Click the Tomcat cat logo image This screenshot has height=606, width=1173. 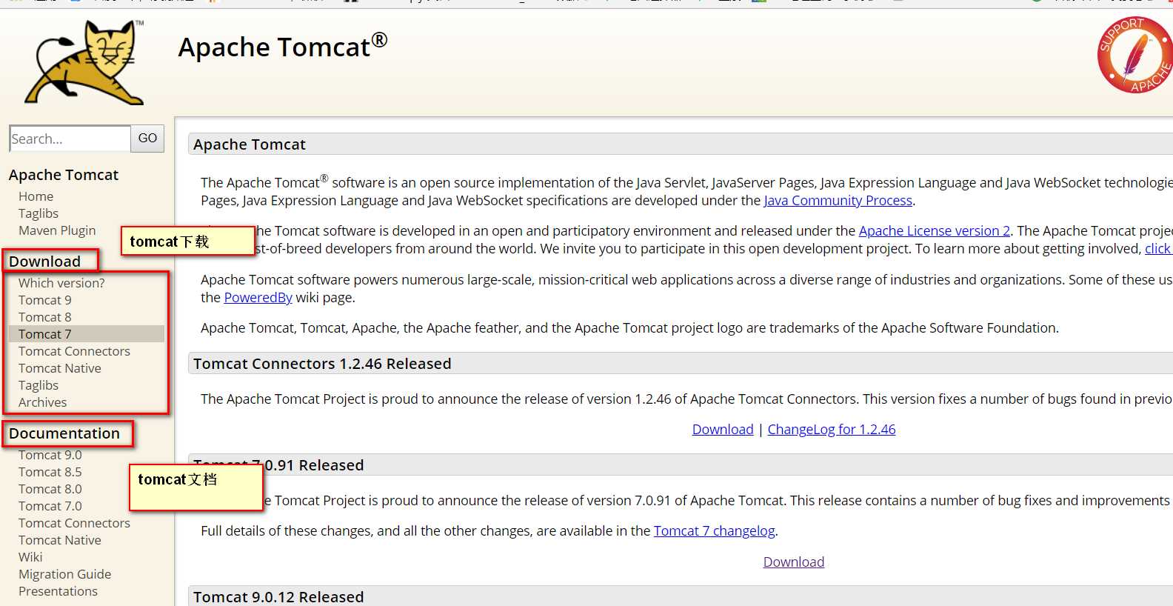point(84,62)
